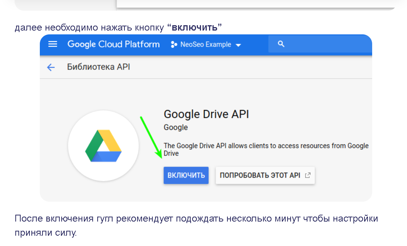Go back using the blue left arrow

51,67
